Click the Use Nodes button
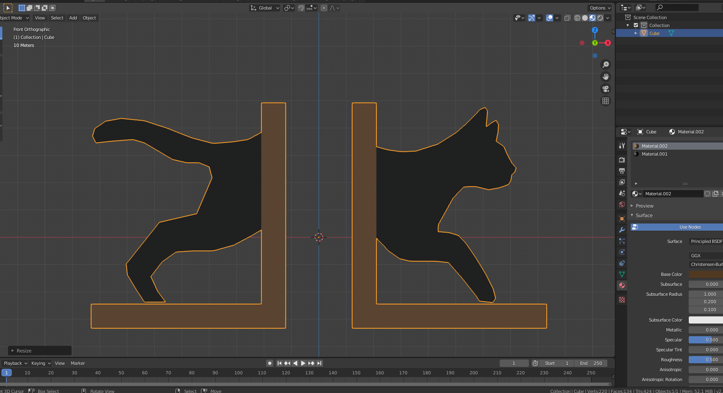Image resolution: width=723 pixels, height=393 pixels. (690, 227)
